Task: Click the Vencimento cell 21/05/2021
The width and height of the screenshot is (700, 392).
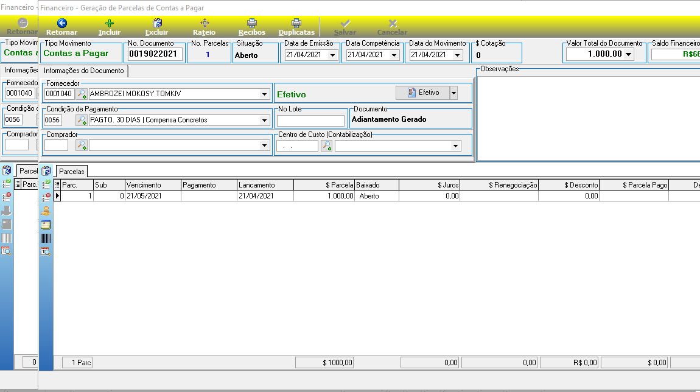Action: click(153, 195)
